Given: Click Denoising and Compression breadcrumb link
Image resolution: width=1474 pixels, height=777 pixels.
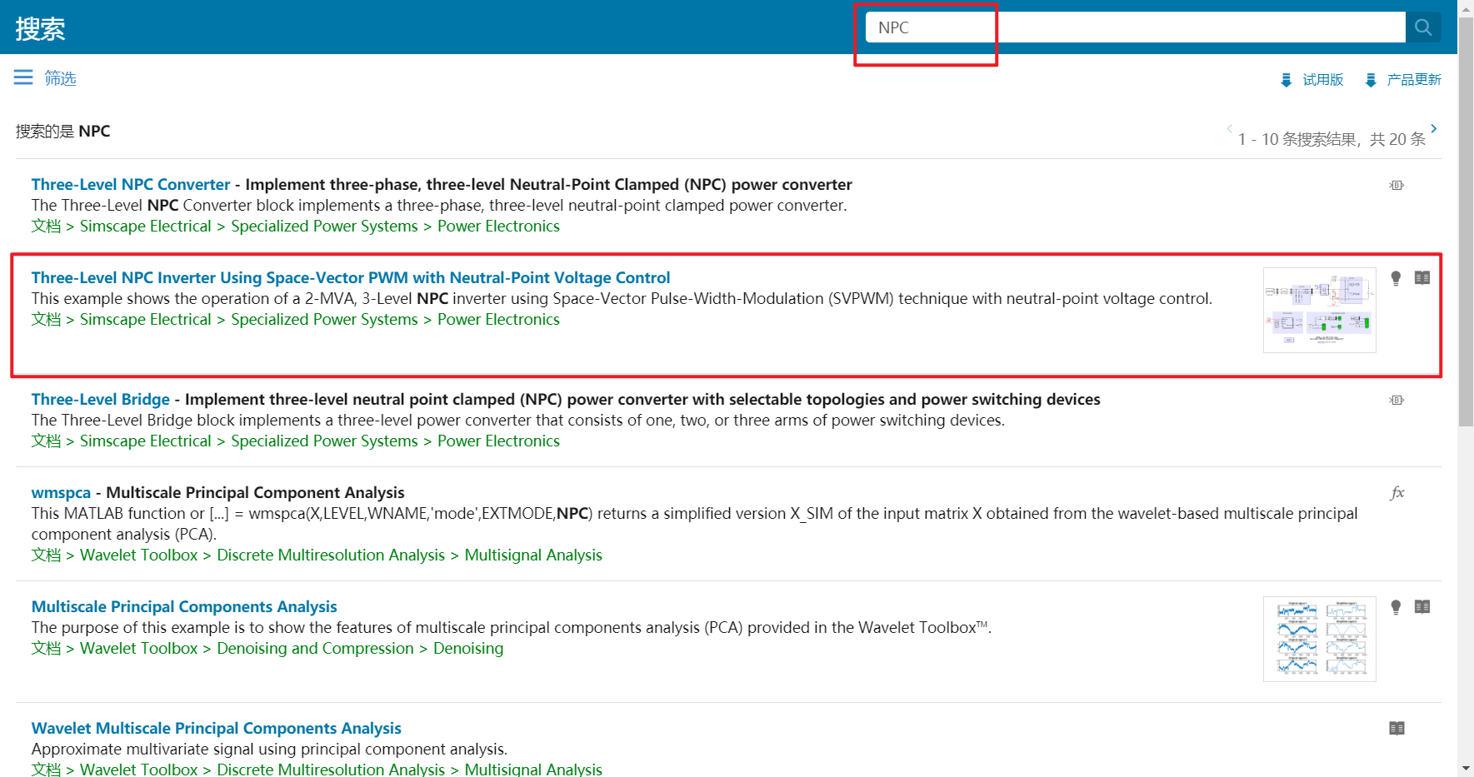Looking at the screenshot, I should [315, 649].
